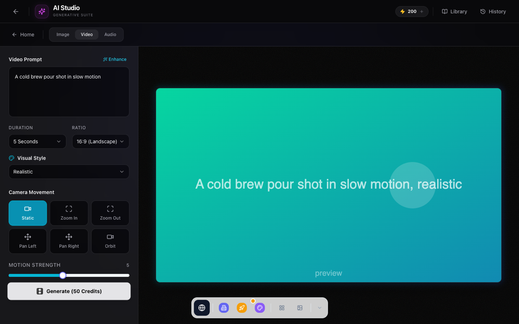Click Generate (50 Credits) button
This screenshot has height=324, width=519.
(69, 291)
